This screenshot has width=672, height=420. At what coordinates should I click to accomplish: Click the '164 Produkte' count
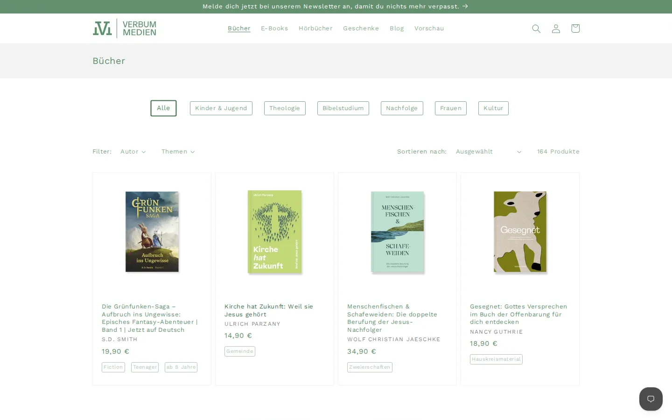point(558,152)
